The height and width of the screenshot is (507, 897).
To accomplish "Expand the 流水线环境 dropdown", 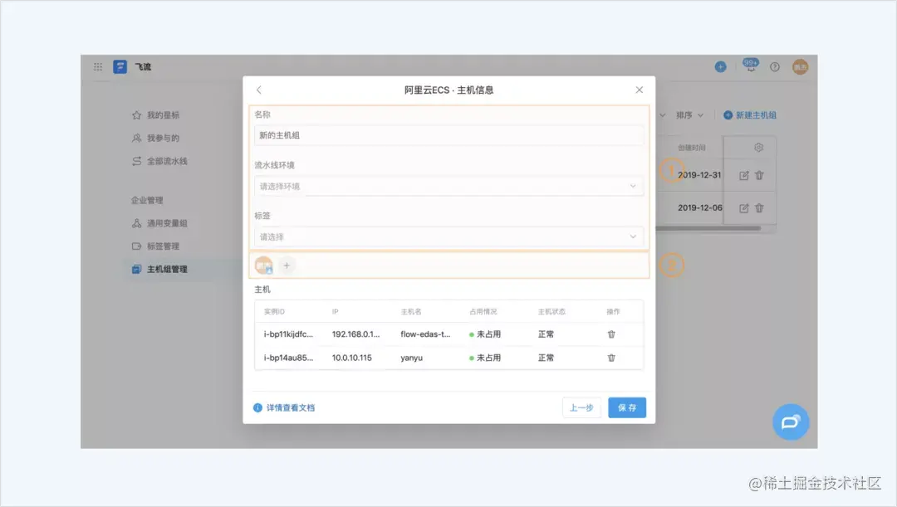I will 449,187.
